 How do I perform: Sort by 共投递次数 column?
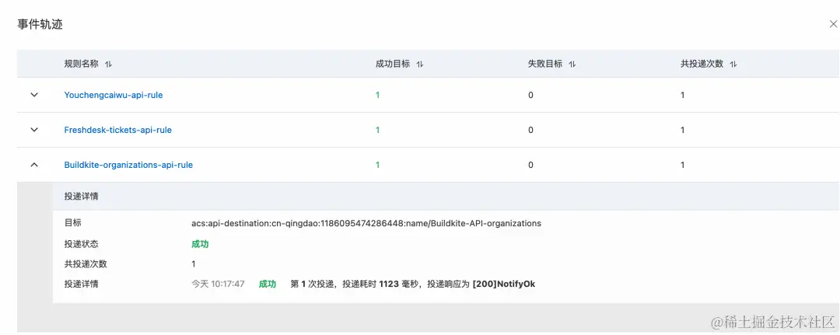pos(733,64)
